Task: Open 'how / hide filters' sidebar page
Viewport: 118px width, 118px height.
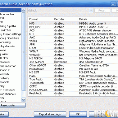Action: point(10,38)
